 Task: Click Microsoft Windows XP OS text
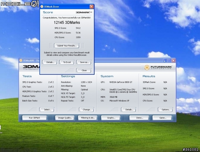(x=119, y=101)
